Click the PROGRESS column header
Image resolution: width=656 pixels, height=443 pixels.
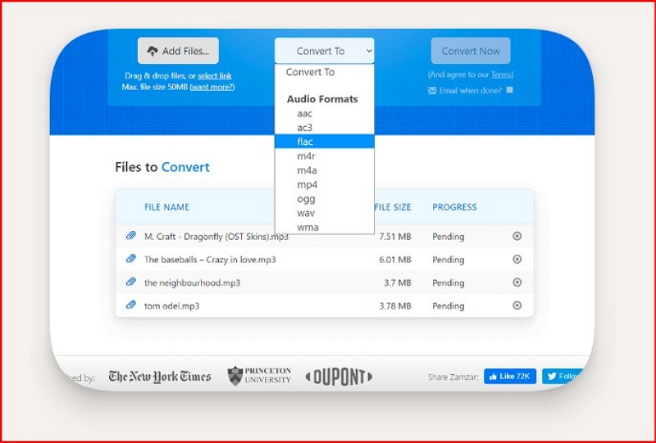454,207
